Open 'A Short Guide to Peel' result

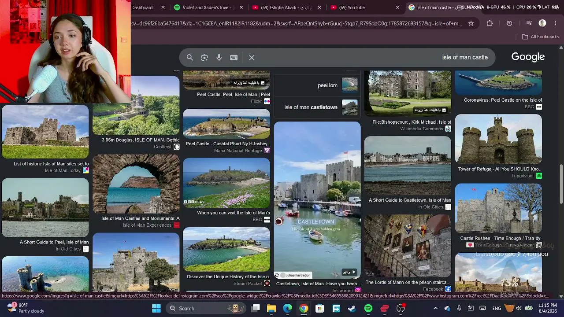pyautogui.click(x=54, y=242)
